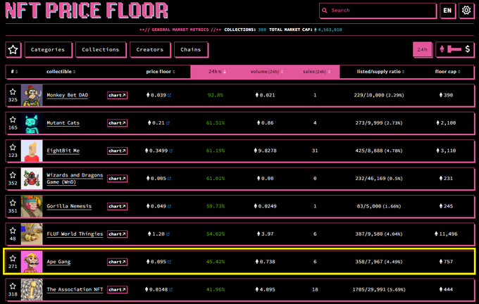The width and height of the screenshot is (479, 304).
Task: Click the NFT PRICE FLOOR logo
Action: (x=87, y=10)
